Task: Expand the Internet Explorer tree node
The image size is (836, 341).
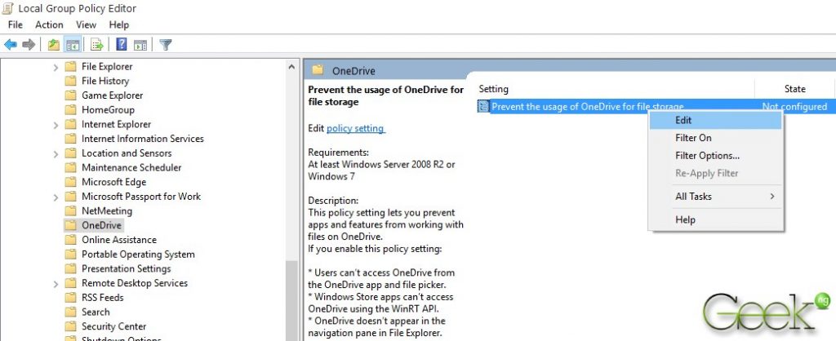Action: click(56, 125)
